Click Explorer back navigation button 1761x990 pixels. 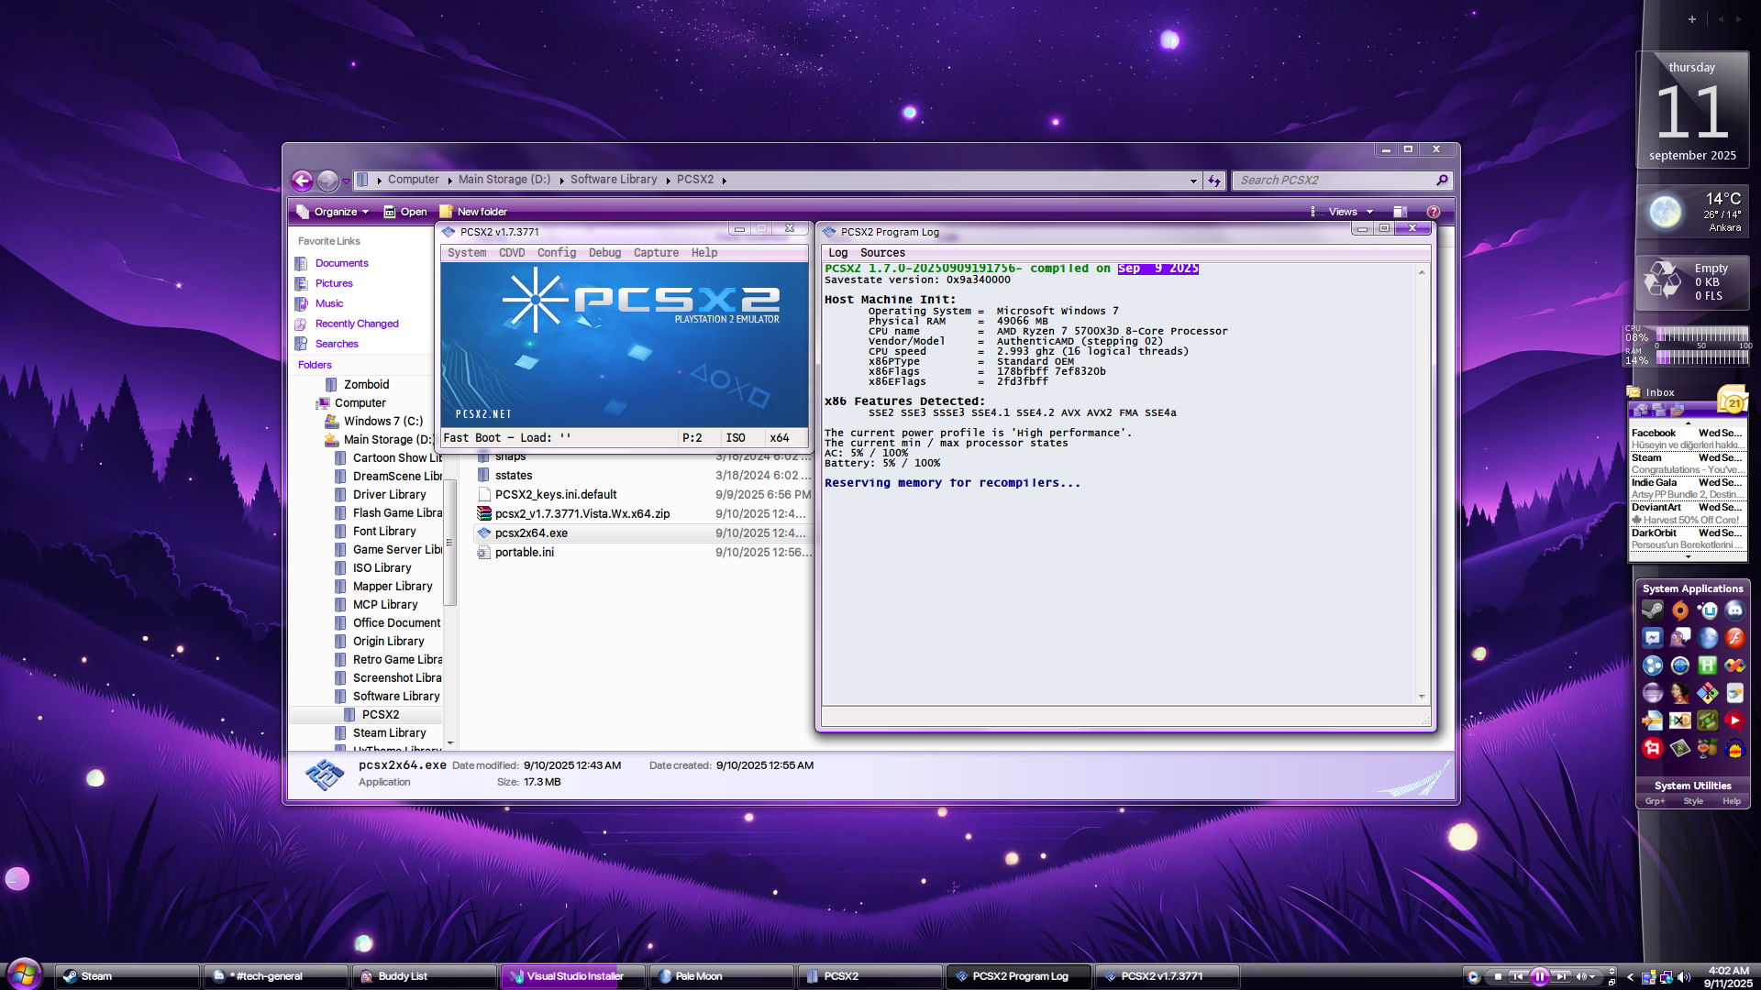point(302,181)
